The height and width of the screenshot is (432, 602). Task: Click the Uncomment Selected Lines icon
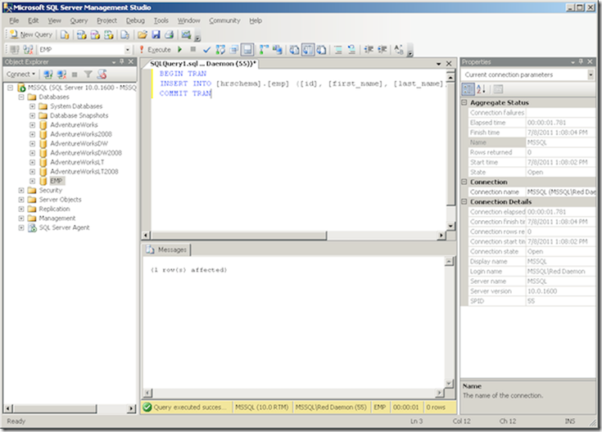(351, 49)
